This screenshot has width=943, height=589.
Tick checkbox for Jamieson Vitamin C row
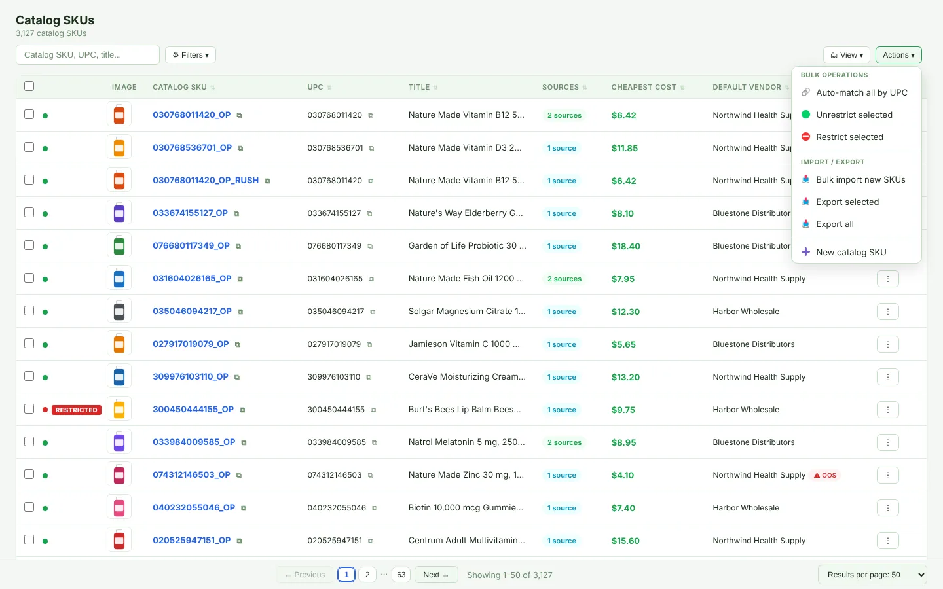click(29, 344)
